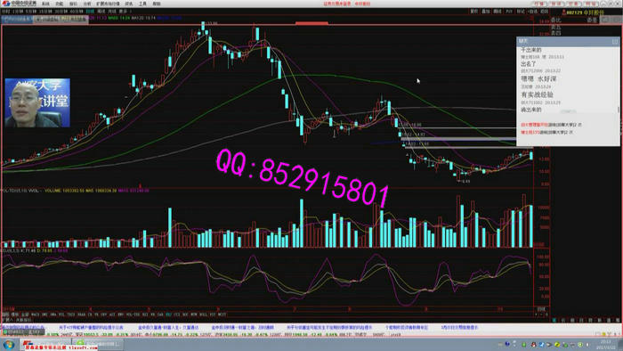The image size is (623, 351).
Task: Click the chat panel vertical scrollbar
Action: click(619, 110)
